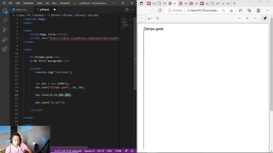273x153 pixels.
Task: Open the Search view in VS Code
Action: pyautogui.click(x=5, y=20)
